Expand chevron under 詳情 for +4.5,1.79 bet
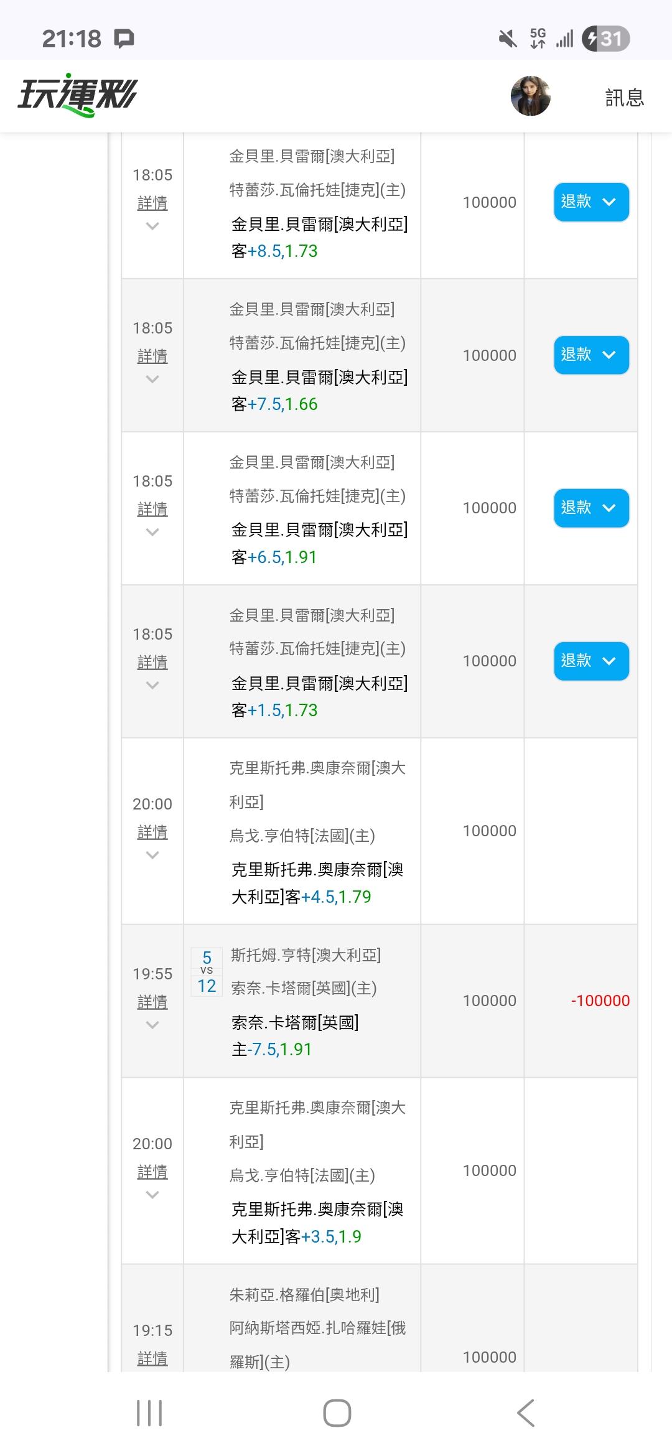This screenshot has height=1456, width=672. [x=152, y=856]
